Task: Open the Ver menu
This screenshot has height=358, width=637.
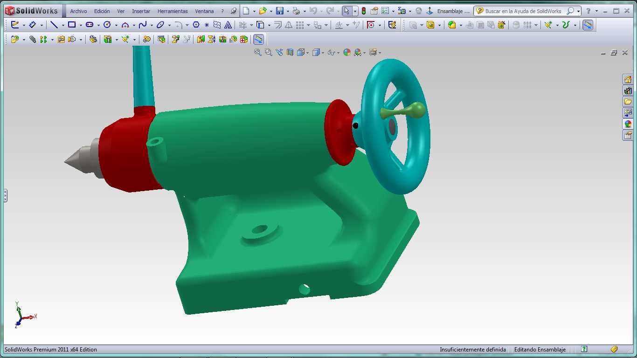Action: (x=121, y=11)
